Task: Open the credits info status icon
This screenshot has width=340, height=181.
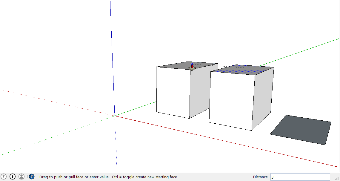Action: (13, 177)
